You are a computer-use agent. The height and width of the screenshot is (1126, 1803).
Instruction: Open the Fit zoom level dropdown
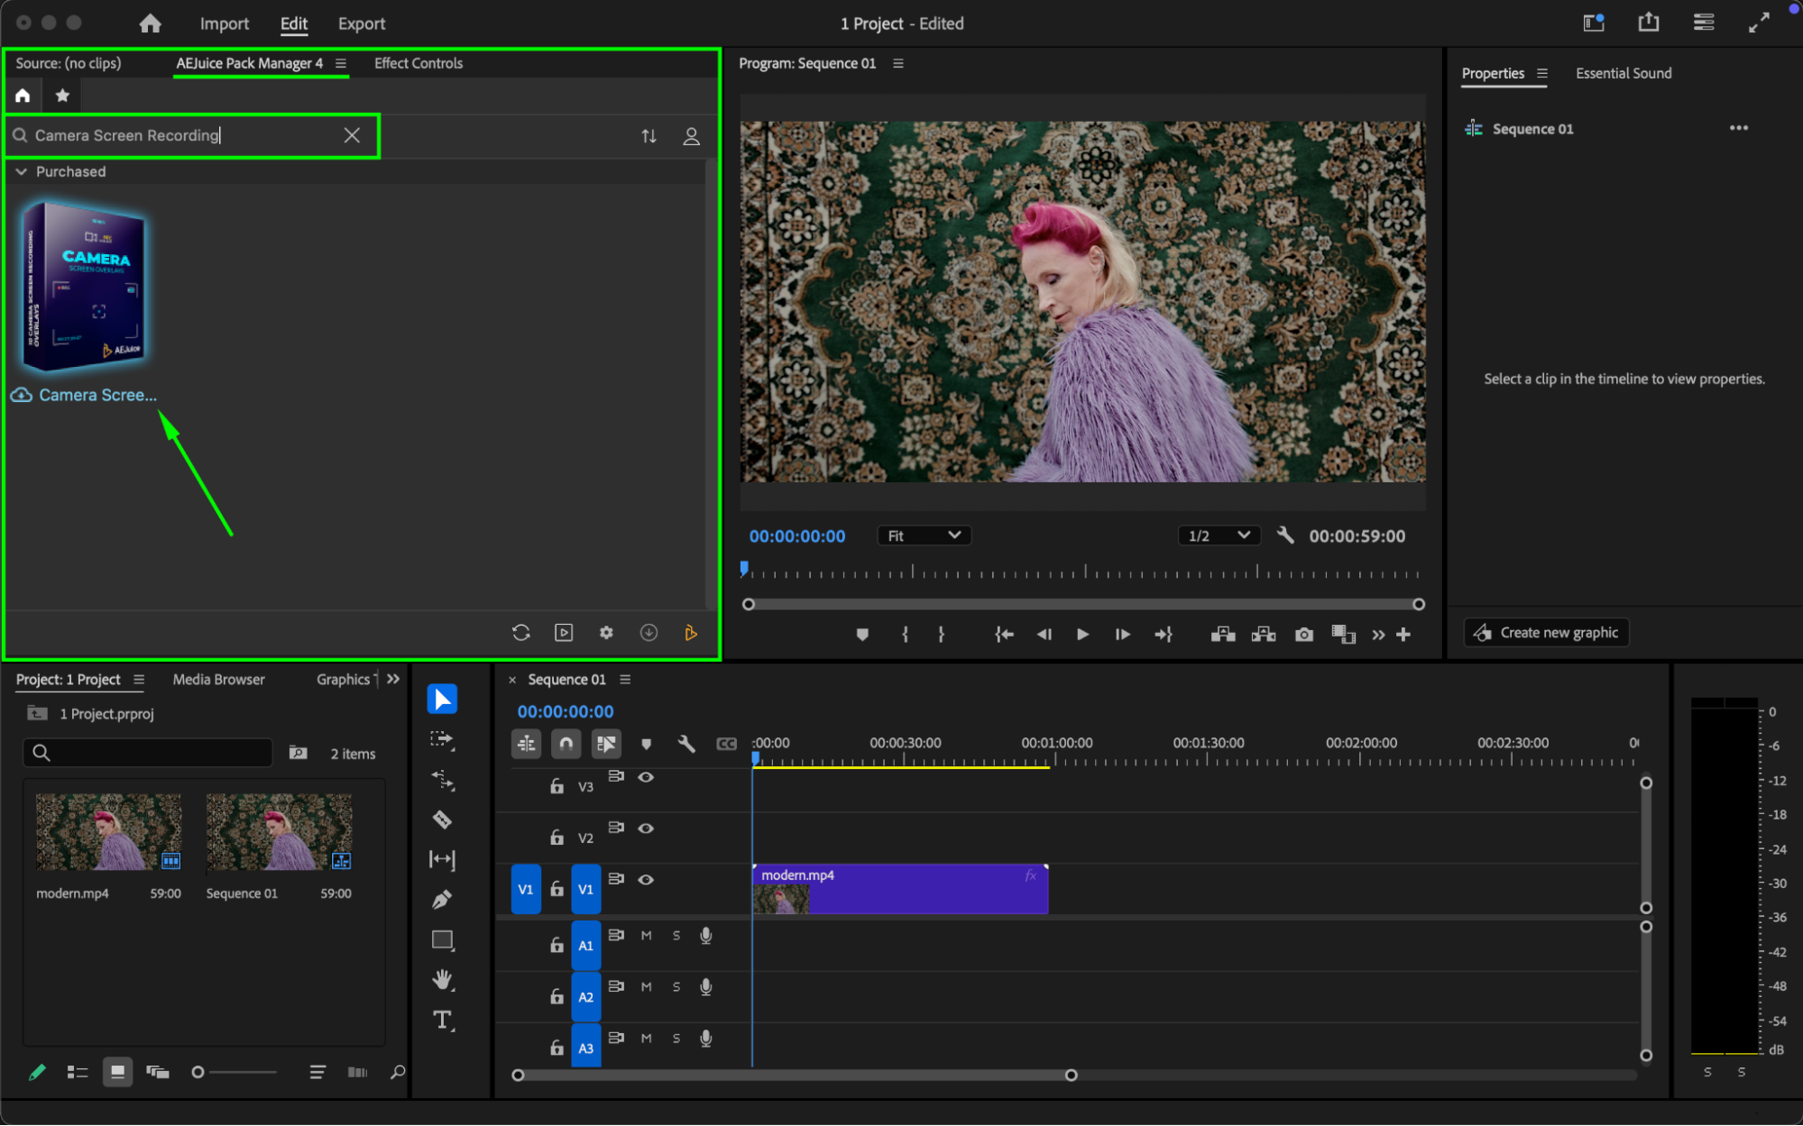(924, 536)
